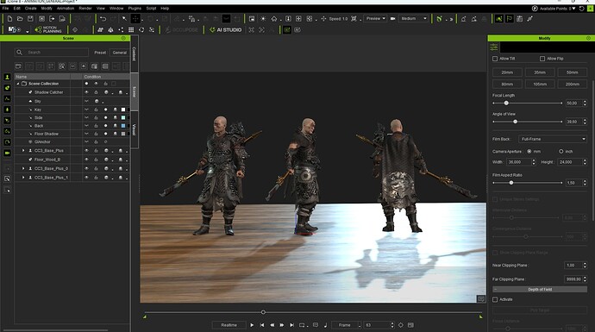Screen dimensions: 595x332
Task: Open the Render menu
Action: (x=85, y=9)
